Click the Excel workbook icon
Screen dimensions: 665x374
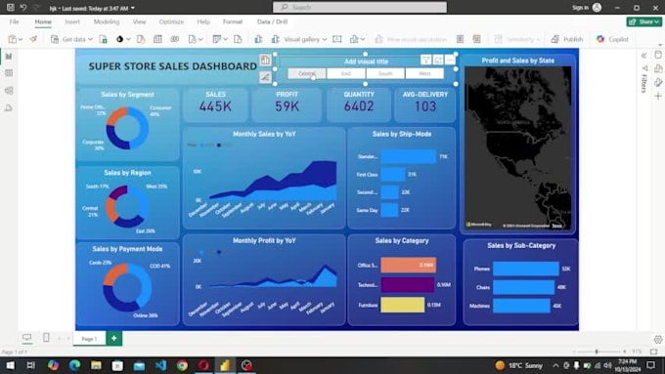pyautogui.click(x=103, y=39)
